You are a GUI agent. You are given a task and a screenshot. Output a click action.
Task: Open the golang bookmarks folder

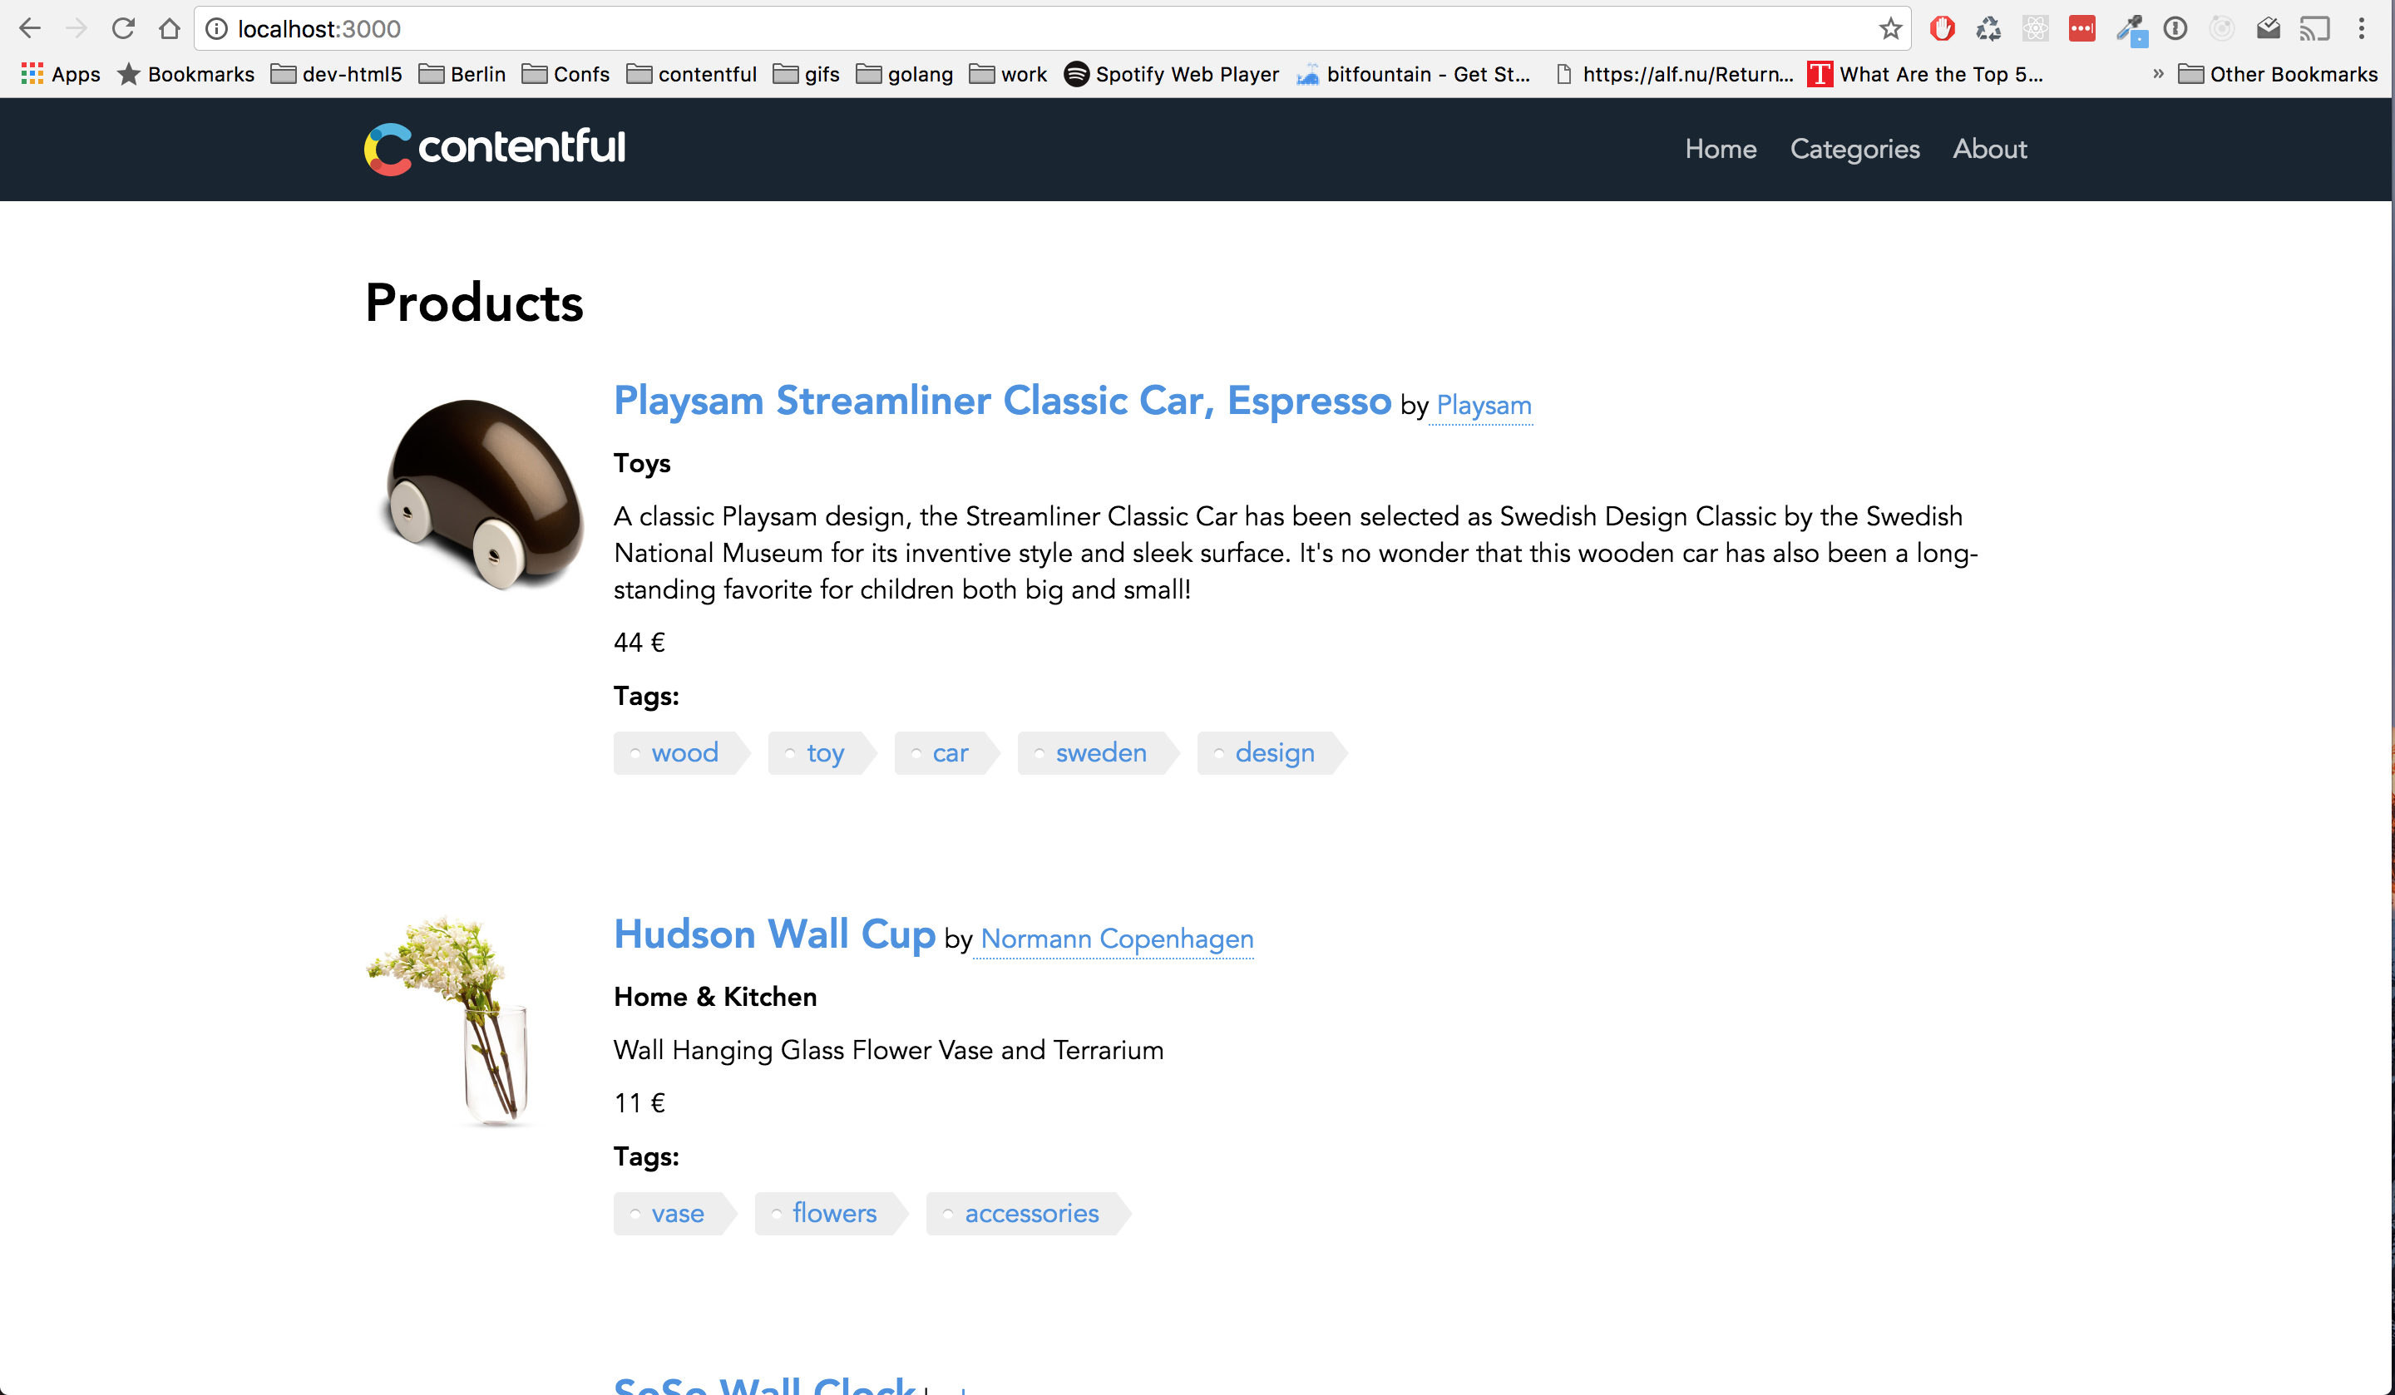905,74
